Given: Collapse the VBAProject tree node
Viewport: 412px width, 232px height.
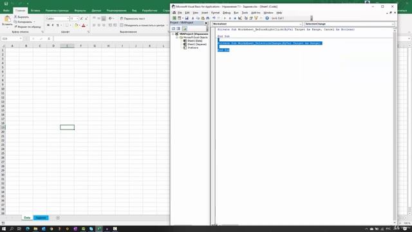Looking at the screenshot, I should [173, 34].
